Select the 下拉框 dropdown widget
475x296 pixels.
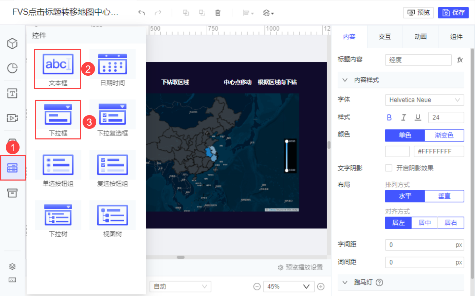pos(58,119)
